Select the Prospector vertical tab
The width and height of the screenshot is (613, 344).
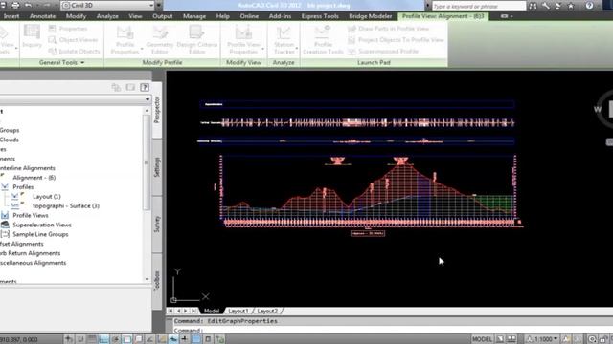pos(157,110)
